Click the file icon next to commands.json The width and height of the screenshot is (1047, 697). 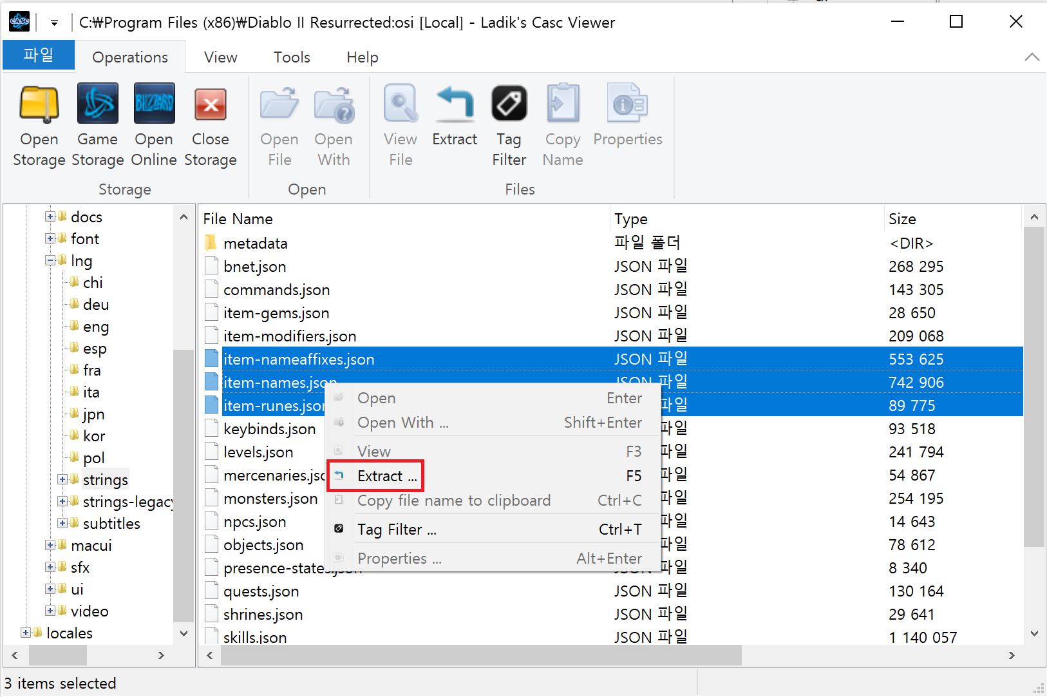(211, 289)
